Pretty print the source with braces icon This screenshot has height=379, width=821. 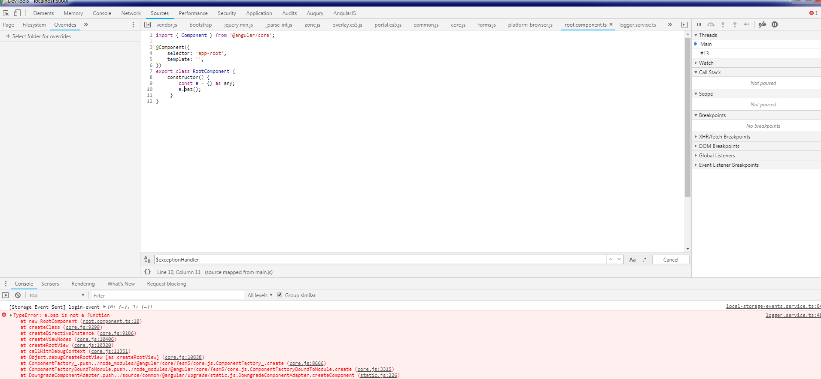(147, 272)
